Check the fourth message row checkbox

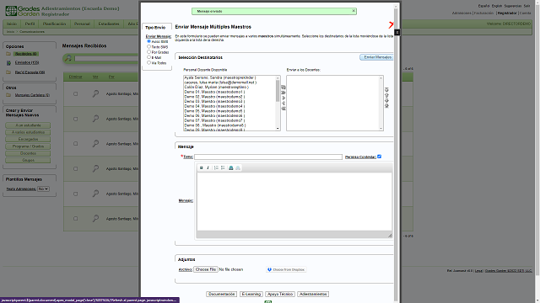click(75, 168)
